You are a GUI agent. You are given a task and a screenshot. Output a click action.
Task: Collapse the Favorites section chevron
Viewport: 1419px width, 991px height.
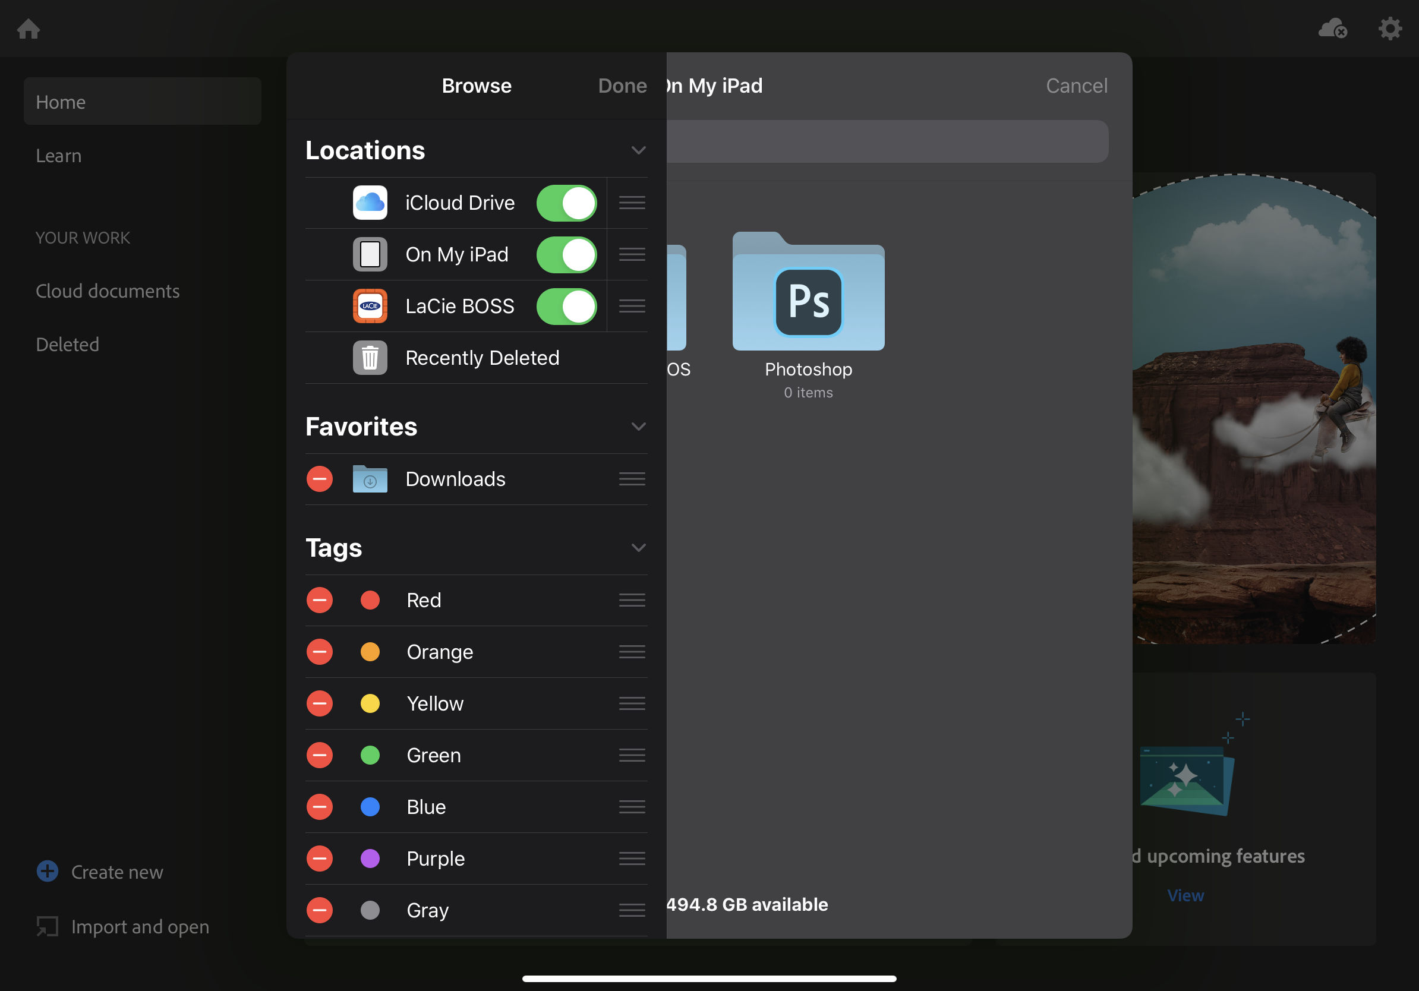(x=638, y=427)
